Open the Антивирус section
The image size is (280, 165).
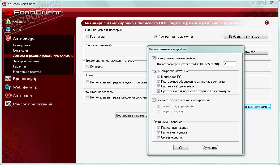point(24,38)
